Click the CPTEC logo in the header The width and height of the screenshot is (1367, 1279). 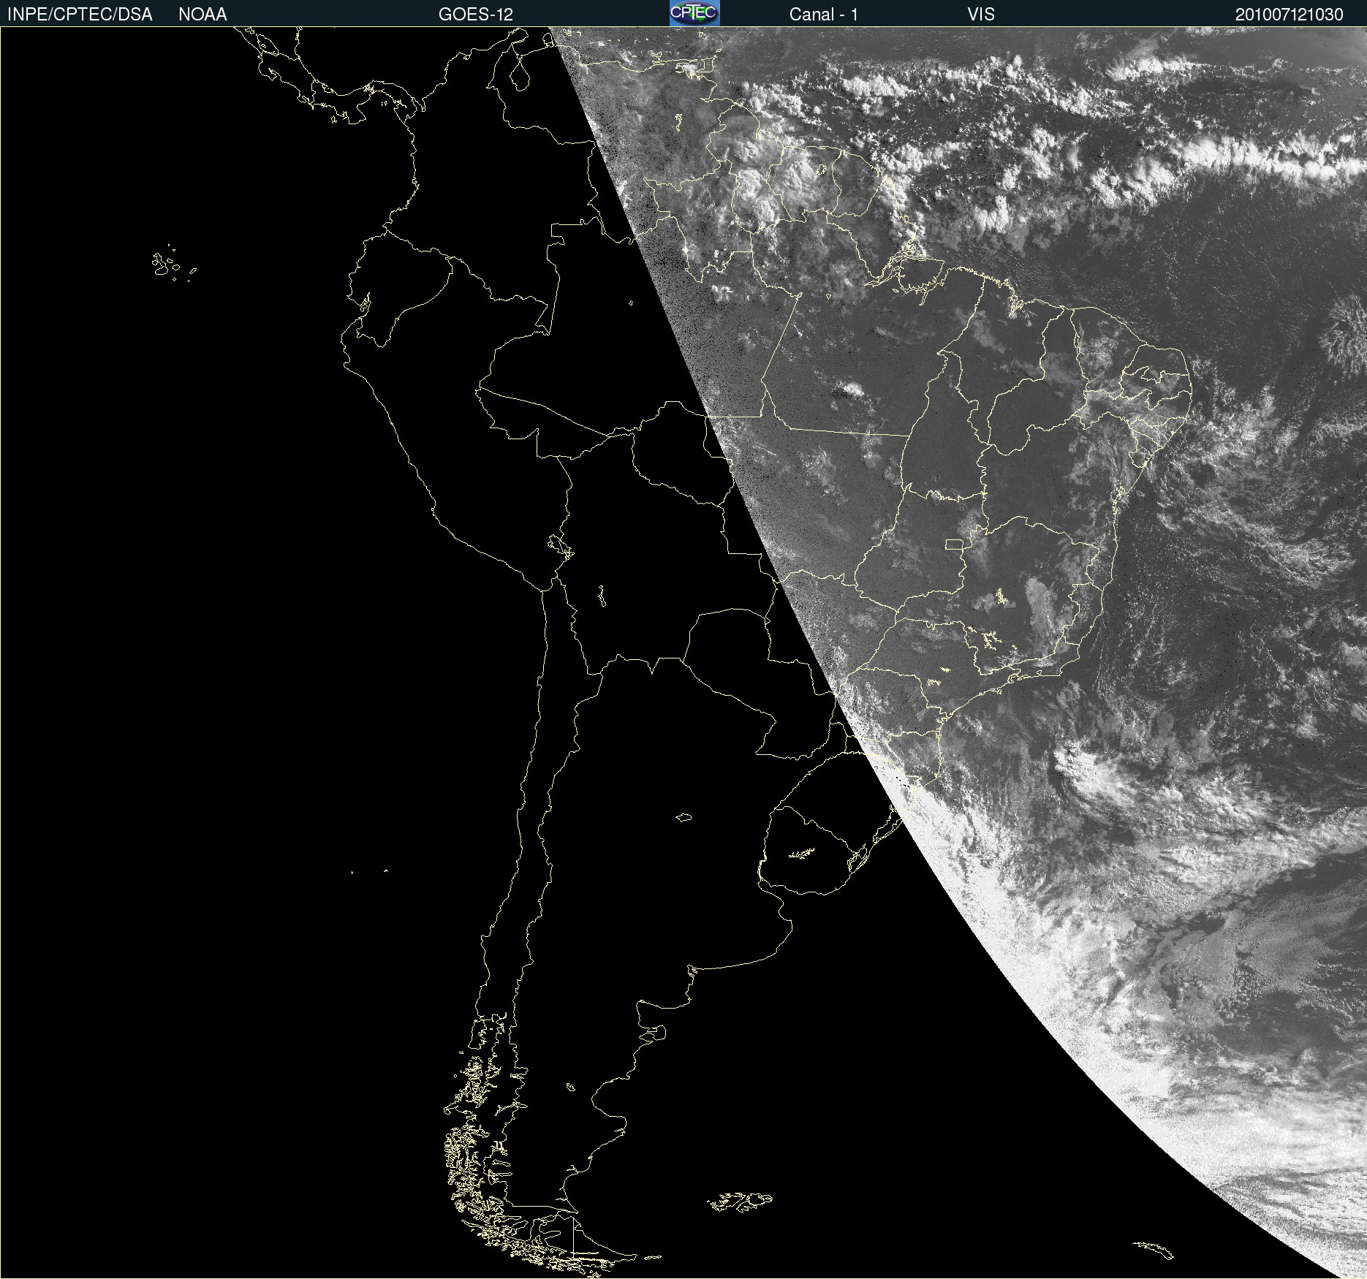[694, 13]
